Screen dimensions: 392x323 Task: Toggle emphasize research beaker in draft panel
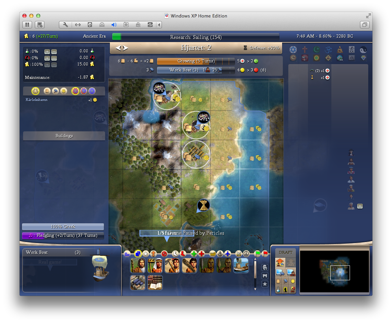(x=278, y=290)
